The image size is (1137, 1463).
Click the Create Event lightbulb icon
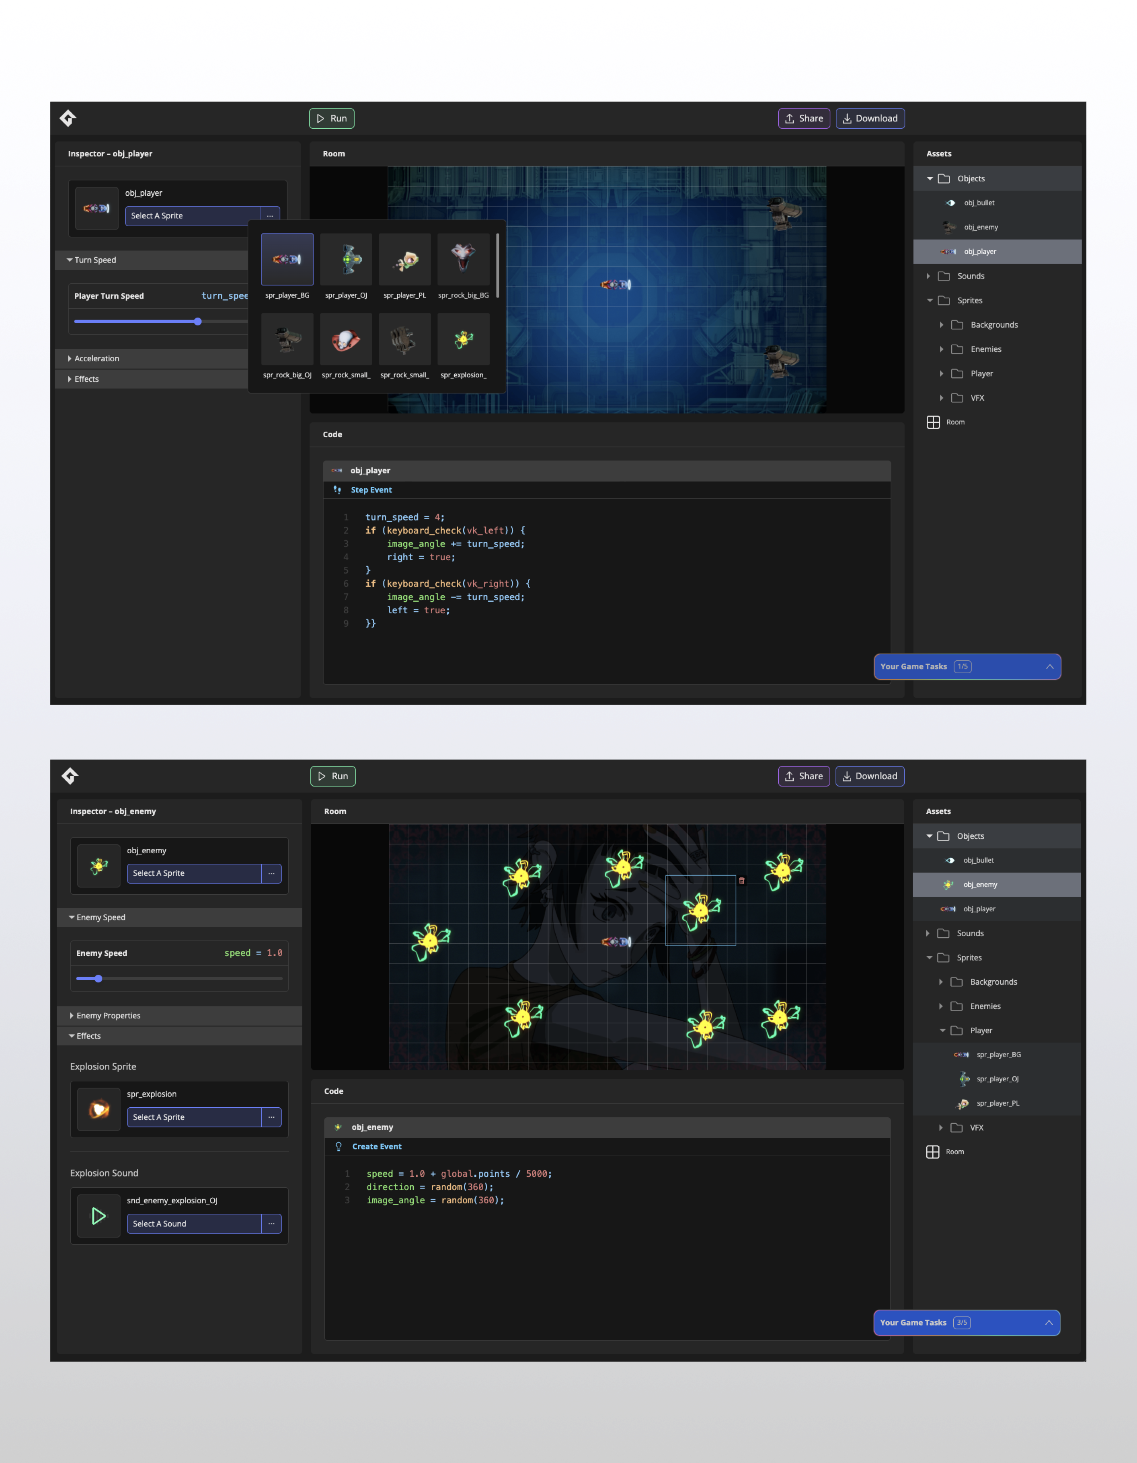(x=339, y=1146)
